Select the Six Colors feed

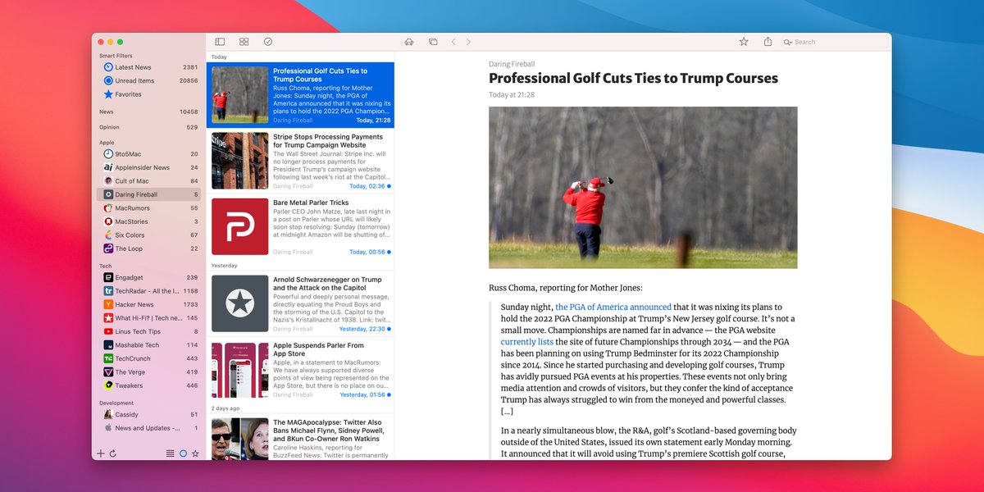coord(150,235)
